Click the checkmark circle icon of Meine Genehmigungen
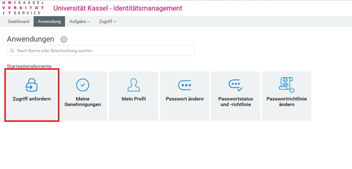 click(83, 85)
